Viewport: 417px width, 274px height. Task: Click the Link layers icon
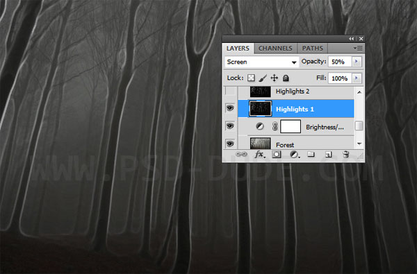(x=241, y=154)
